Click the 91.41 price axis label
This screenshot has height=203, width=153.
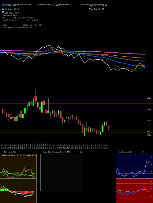point(149,109)
